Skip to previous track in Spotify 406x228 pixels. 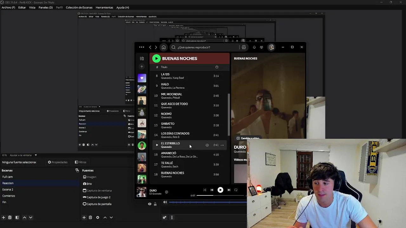(x=212, y=190)
